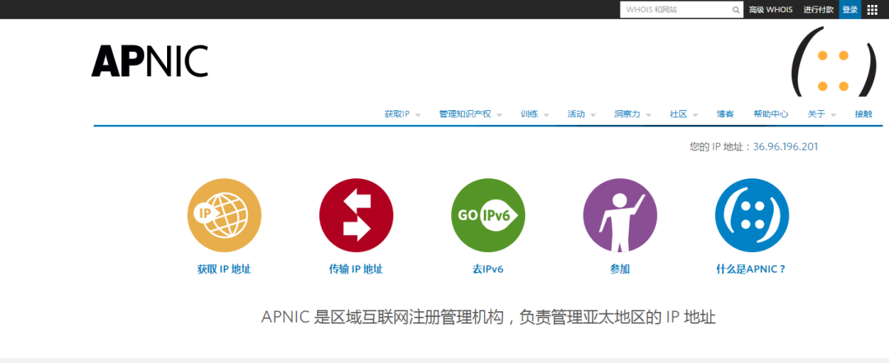Open the 训练 menu item

pos(529,113)
